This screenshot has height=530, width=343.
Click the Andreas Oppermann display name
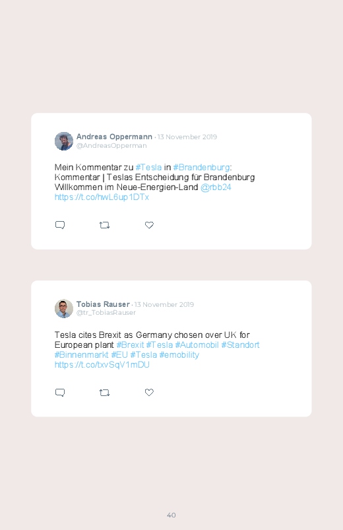tap(114, 137)
